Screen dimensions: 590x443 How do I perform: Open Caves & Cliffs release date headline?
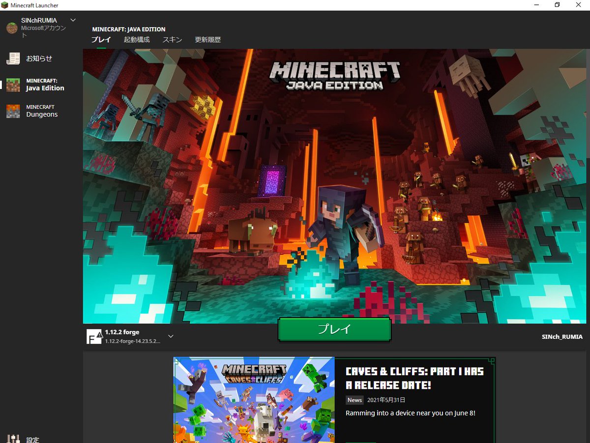[x=414, y=378]
